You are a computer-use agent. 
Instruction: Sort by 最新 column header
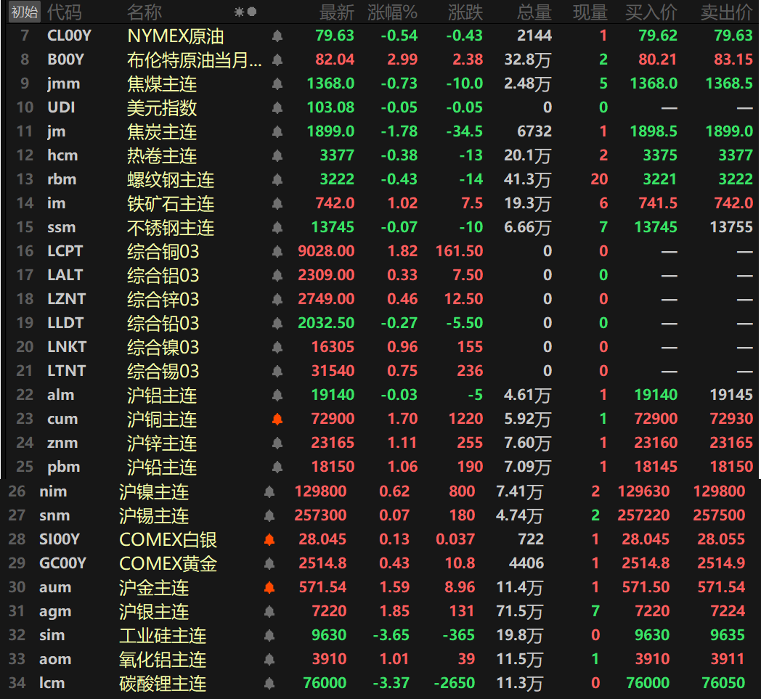pyautogui.click(x=337, y=12)
